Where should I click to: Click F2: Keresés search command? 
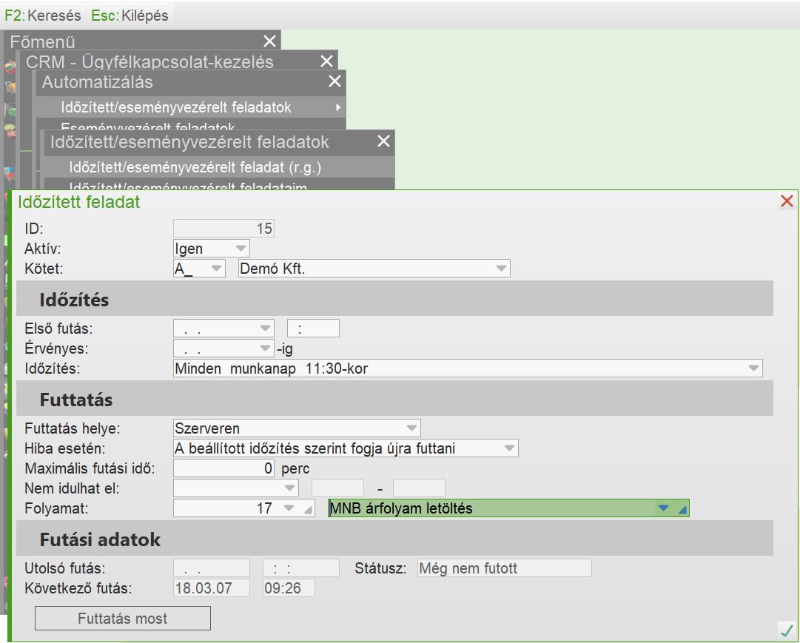point(42,16)
